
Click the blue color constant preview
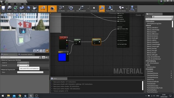point(62,57)
